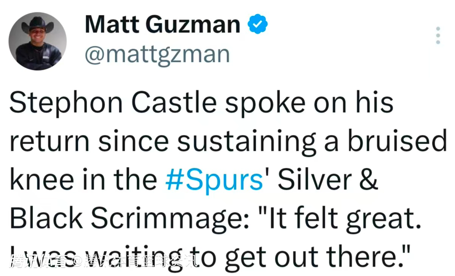Image resolution: width=455 pixels, height=276 pixels.
Task: Open the more options three-dot menu
Action: pyautogui.click(x=438, y=35)
